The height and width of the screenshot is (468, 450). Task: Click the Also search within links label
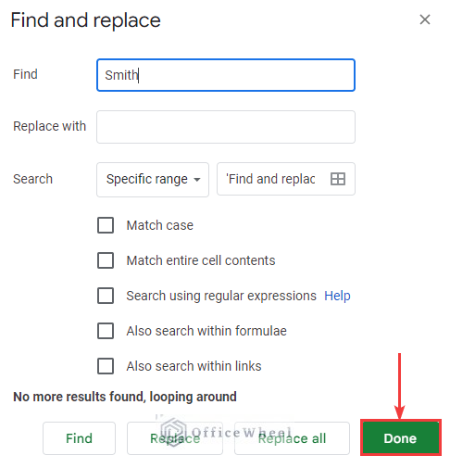click(x=194, y=366)
